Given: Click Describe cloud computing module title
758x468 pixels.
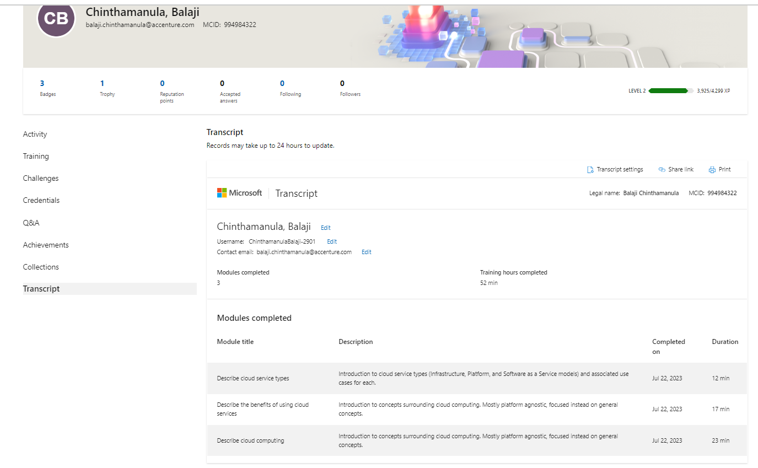Looking at the screenshot, I should click(251, 440).
